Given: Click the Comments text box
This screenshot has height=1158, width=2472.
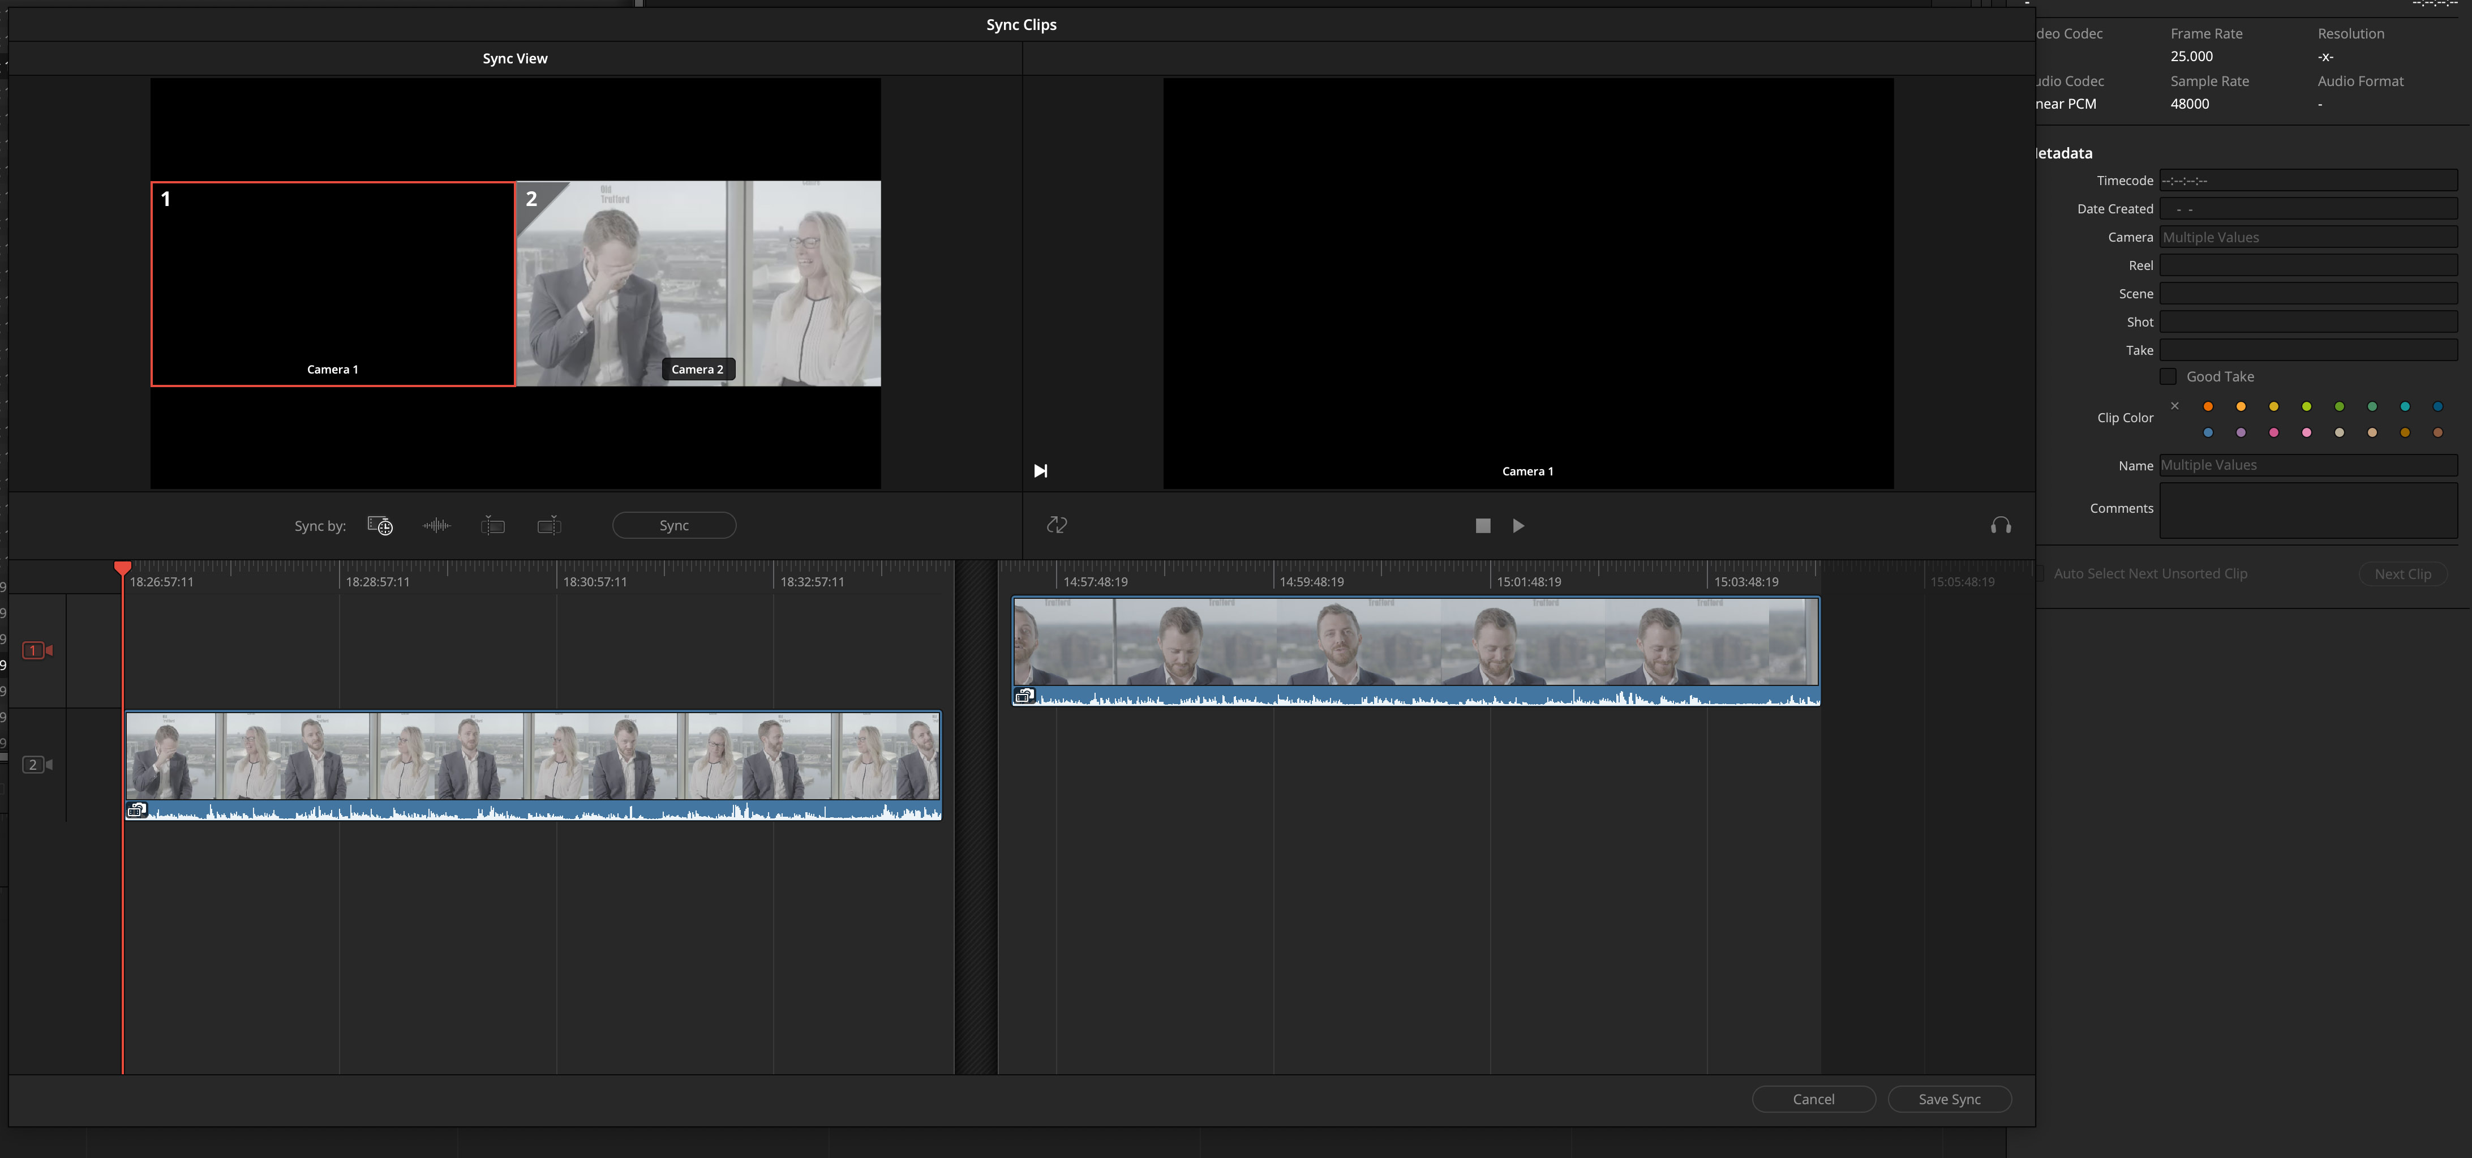Looking at the screenshot, I should pyautogui.click(x=2308, y=511).
